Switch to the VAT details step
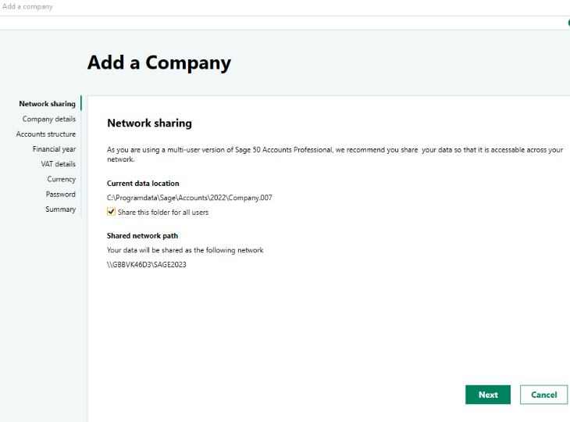570x422 pixels. [x=58, y=164]
